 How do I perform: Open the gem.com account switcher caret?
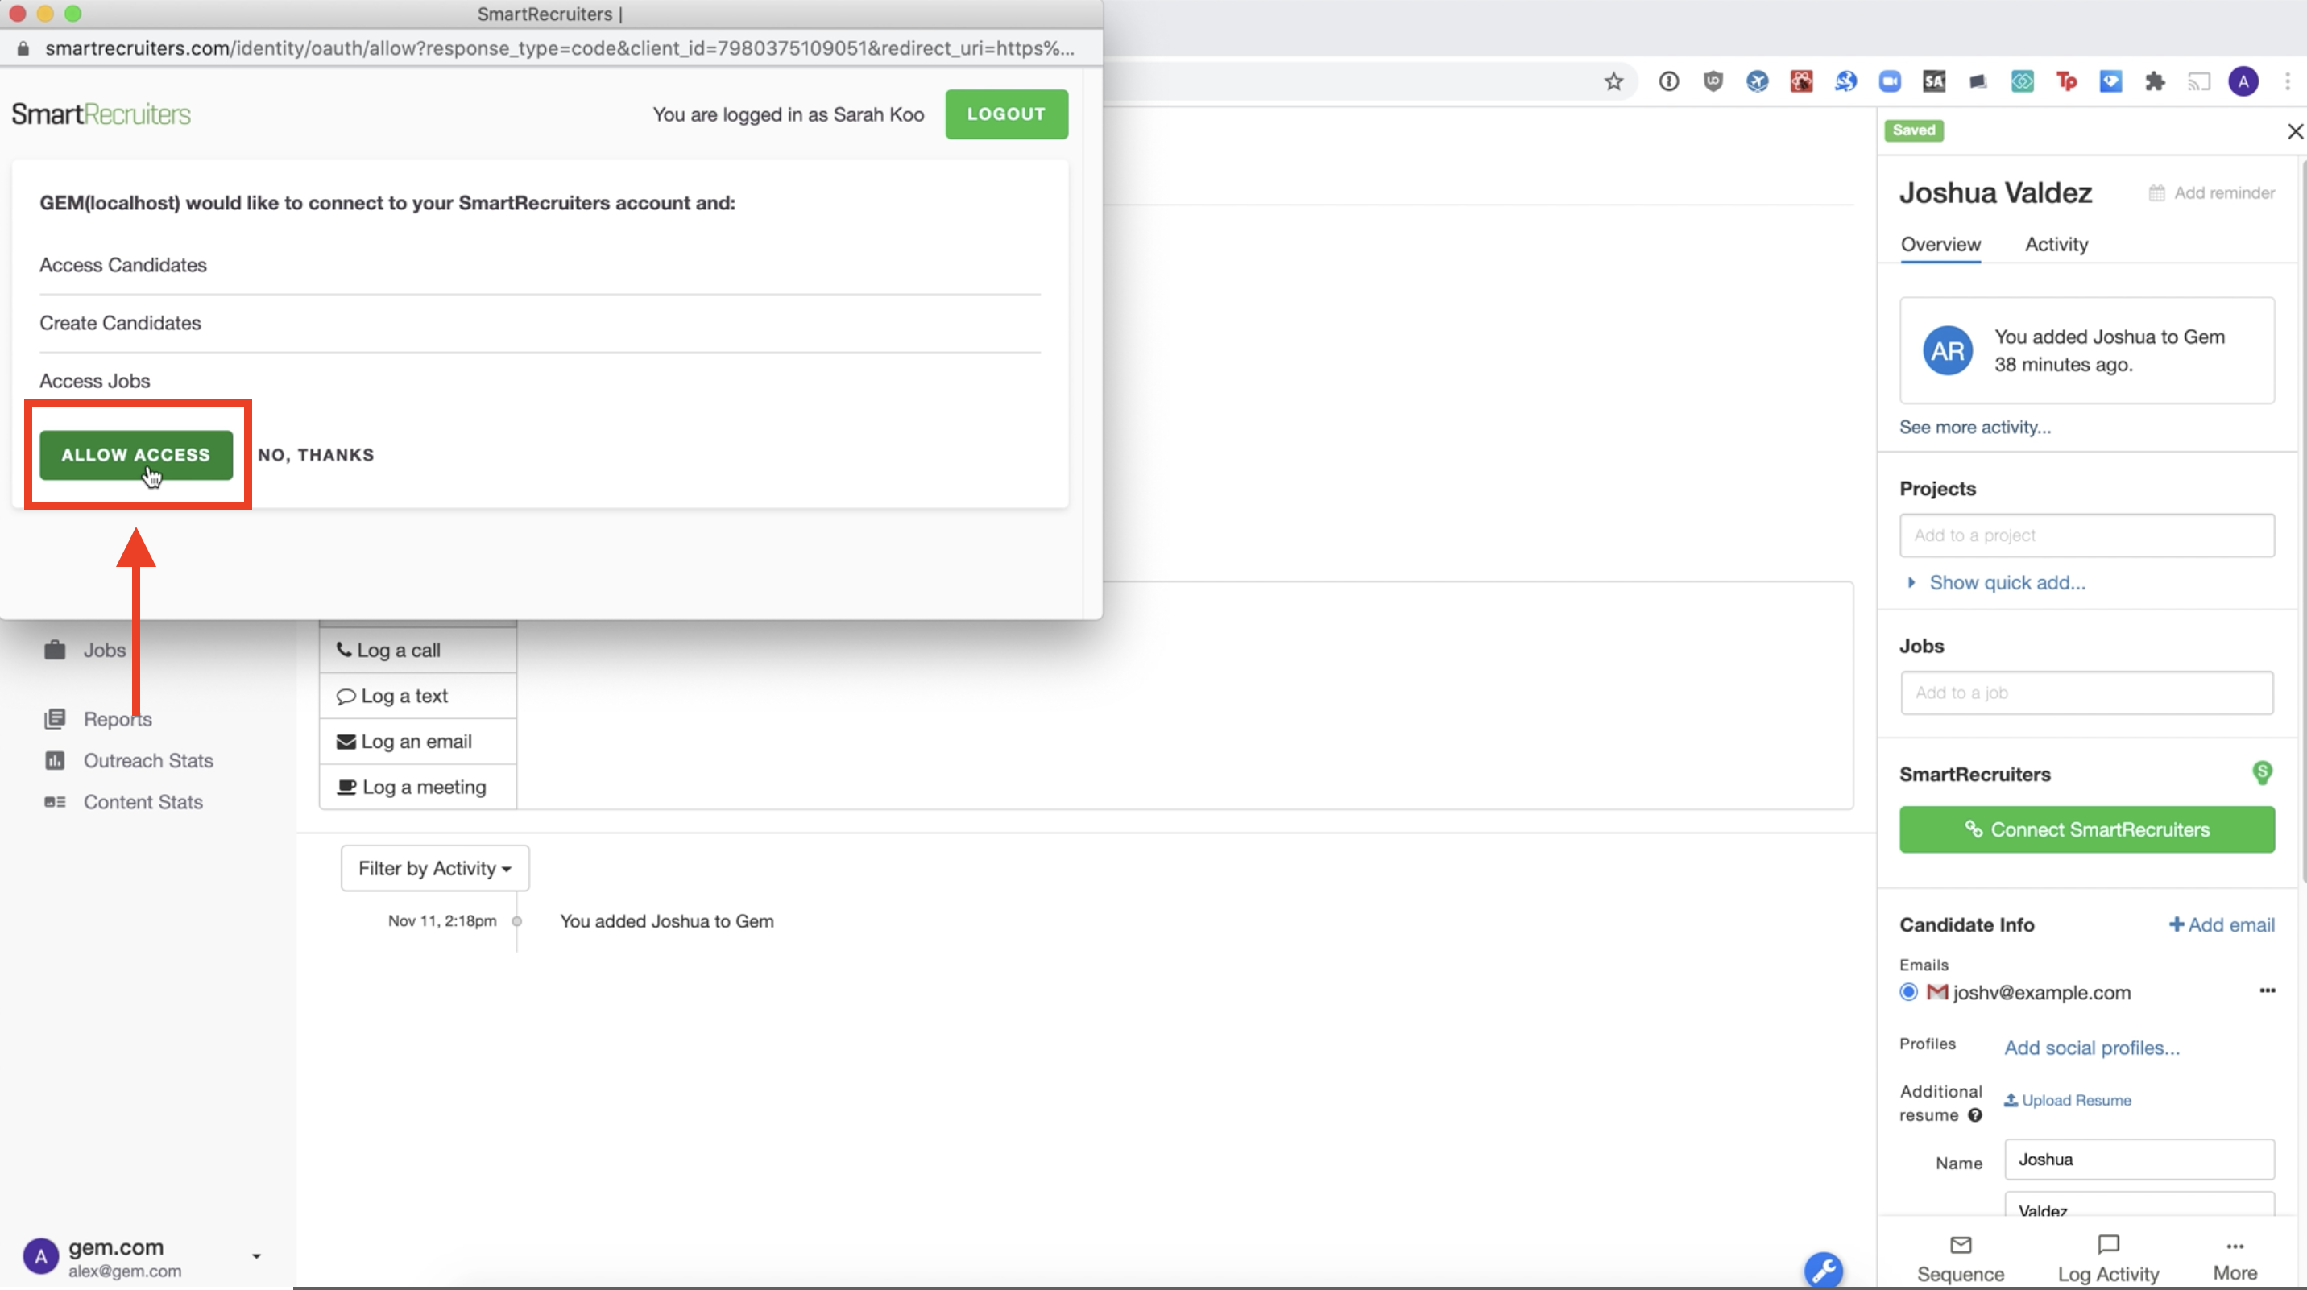[256, 1257]
